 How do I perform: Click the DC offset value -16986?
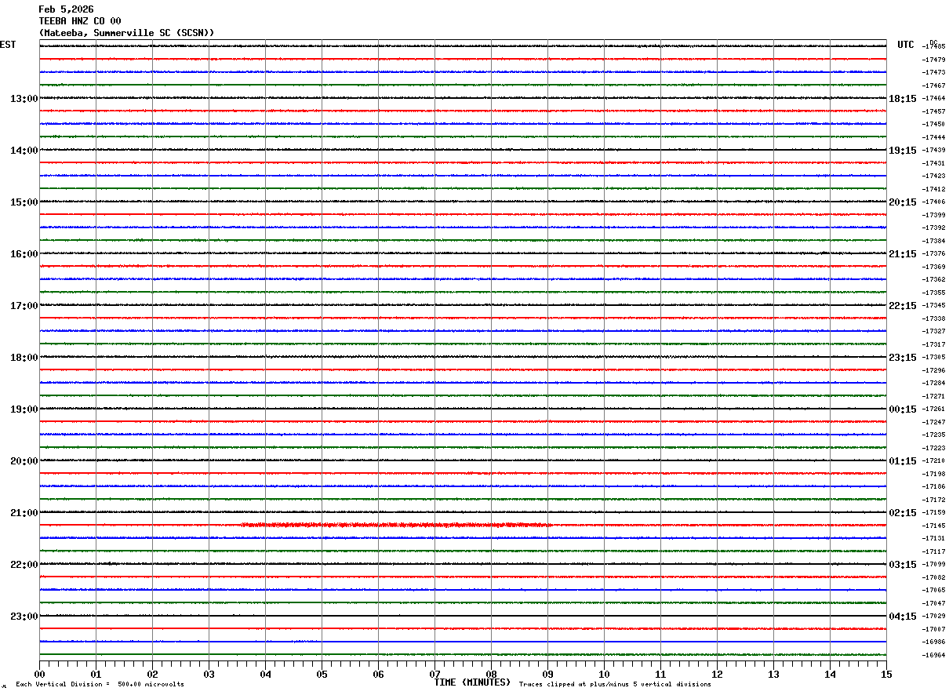click(934, 642)
